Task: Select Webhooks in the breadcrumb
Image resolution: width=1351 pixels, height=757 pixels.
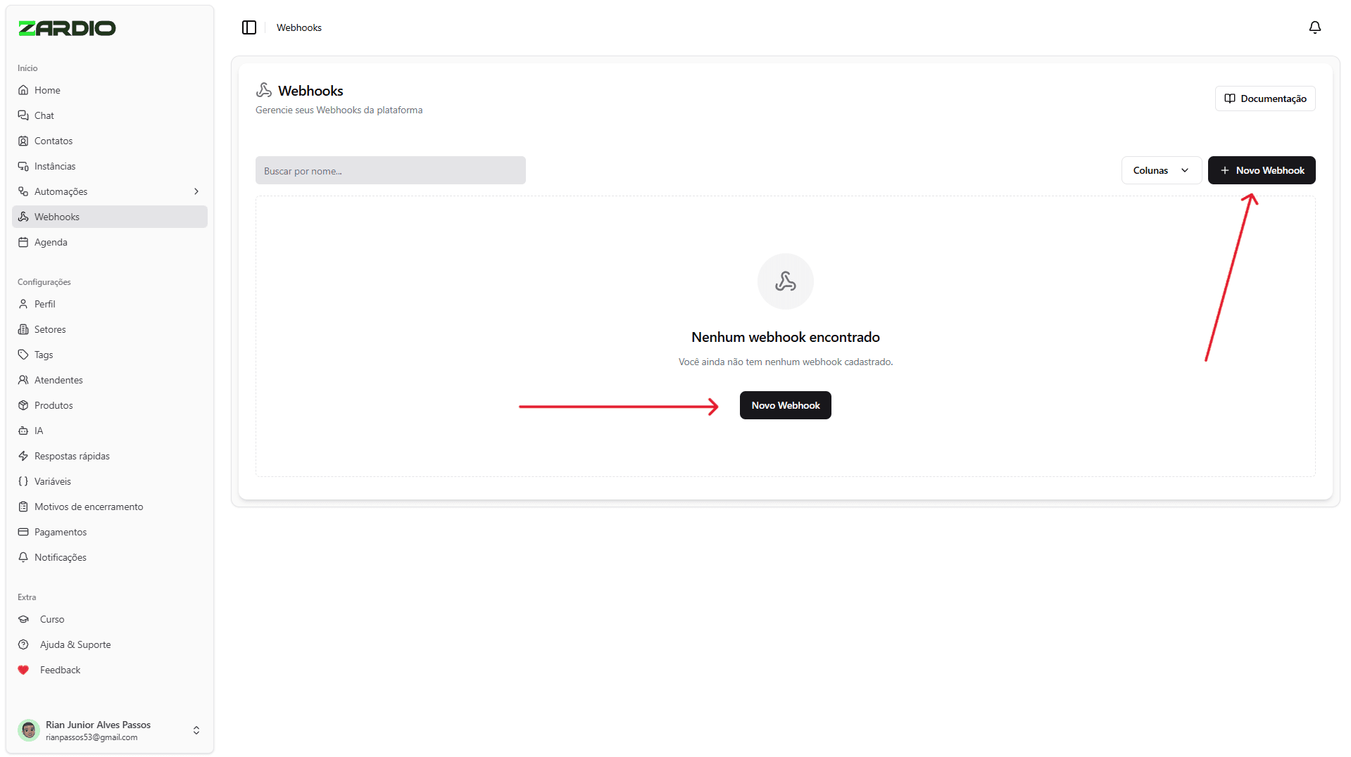Action: coord(299,27)
